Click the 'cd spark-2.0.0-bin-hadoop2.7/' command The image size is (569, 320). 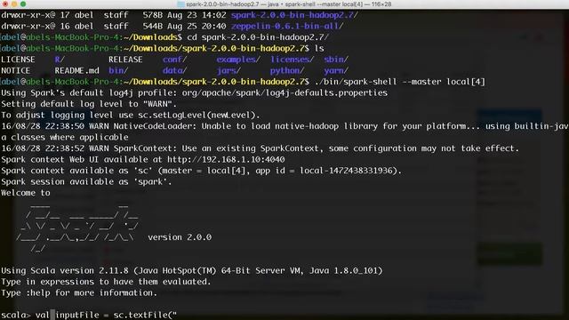258,37
